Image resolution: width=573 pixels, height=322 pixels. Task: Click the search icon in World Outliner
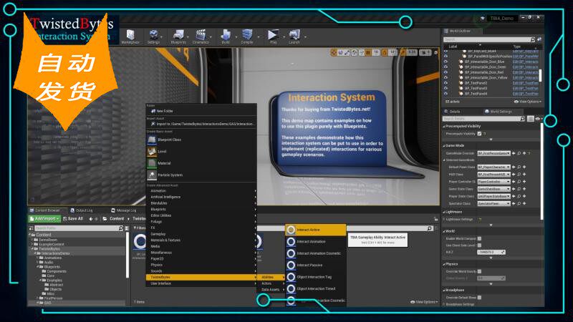pos(532,39)
